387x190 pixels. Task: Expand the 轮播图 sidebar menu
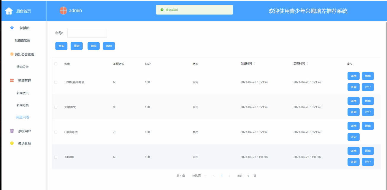tap(24, 28)
